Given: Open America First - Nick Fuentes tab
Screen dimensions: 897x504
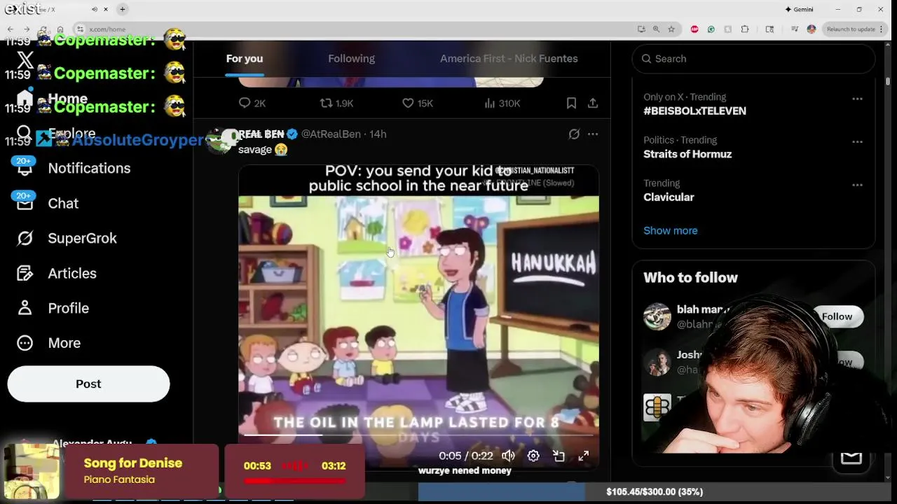Looking at the screenshot, I should 509,59.
